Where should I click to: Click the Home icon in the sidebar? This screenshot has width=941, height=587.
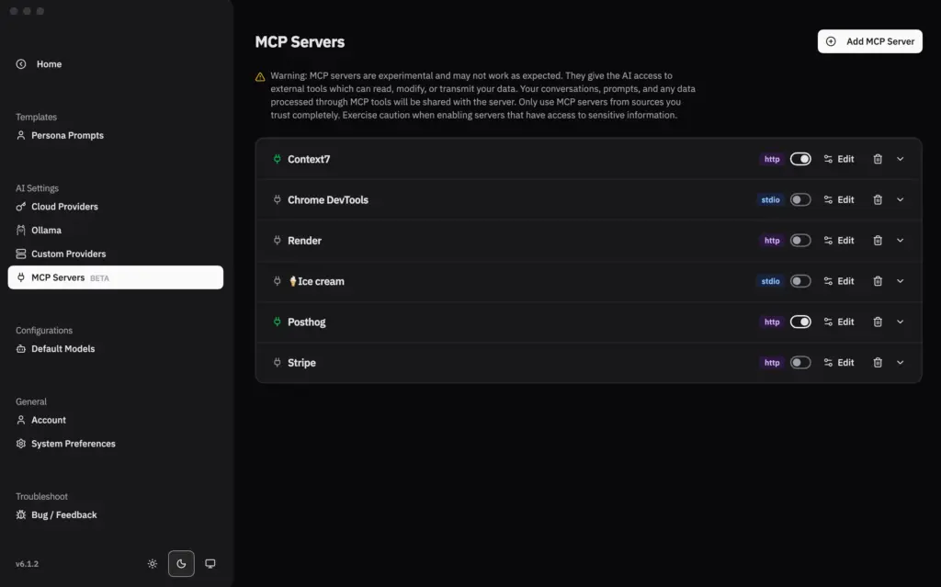(20, 63)
